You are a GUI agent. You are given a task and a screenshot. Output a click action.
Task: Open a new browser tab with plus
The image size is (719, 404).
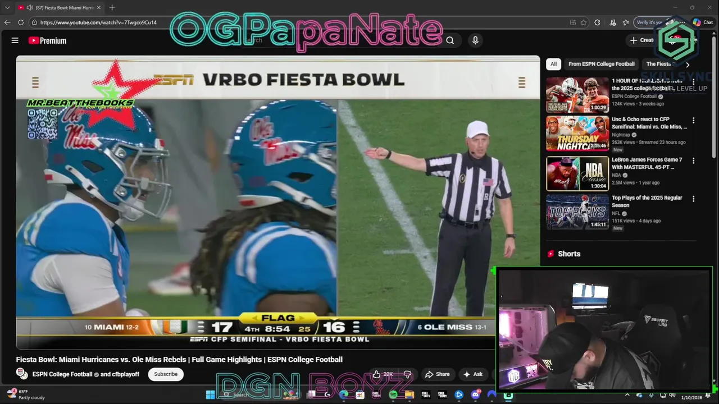pos(112,7)
